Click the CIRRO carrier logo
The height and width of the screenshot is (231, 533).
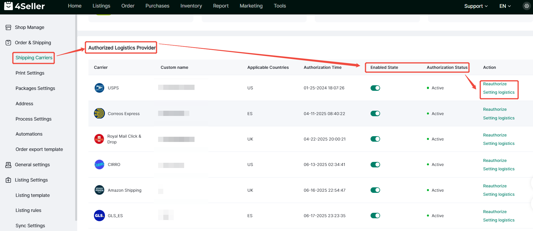point(99,165)
